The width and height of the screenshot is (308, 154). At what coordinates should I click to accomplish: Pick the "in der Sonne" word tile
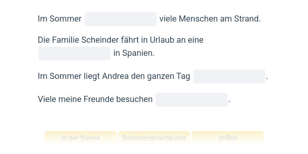point(80,138)
